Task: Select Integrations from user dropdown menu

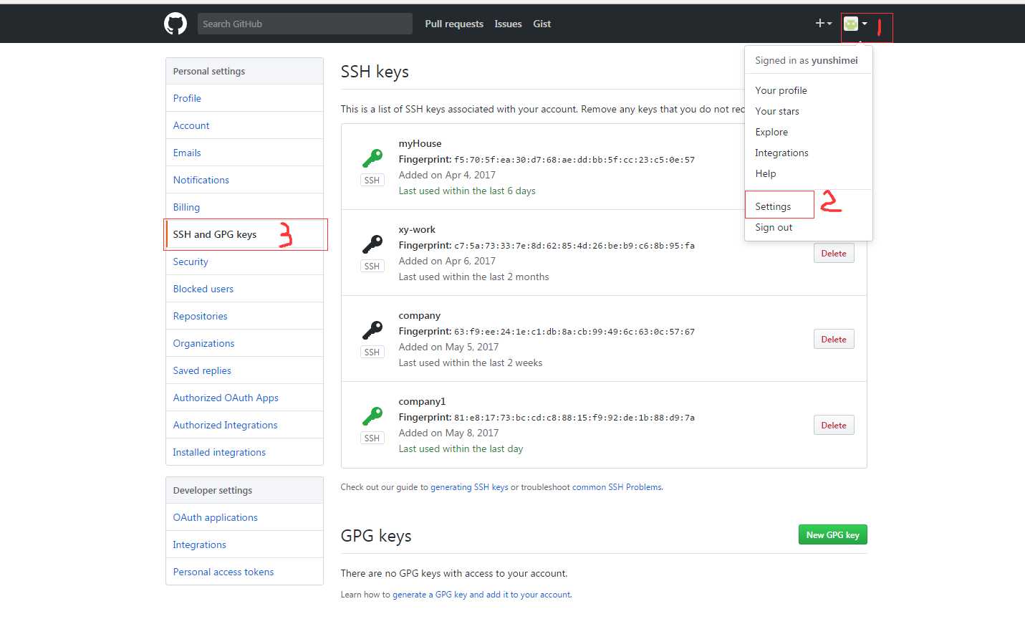Action: click(x=781, y=153)
